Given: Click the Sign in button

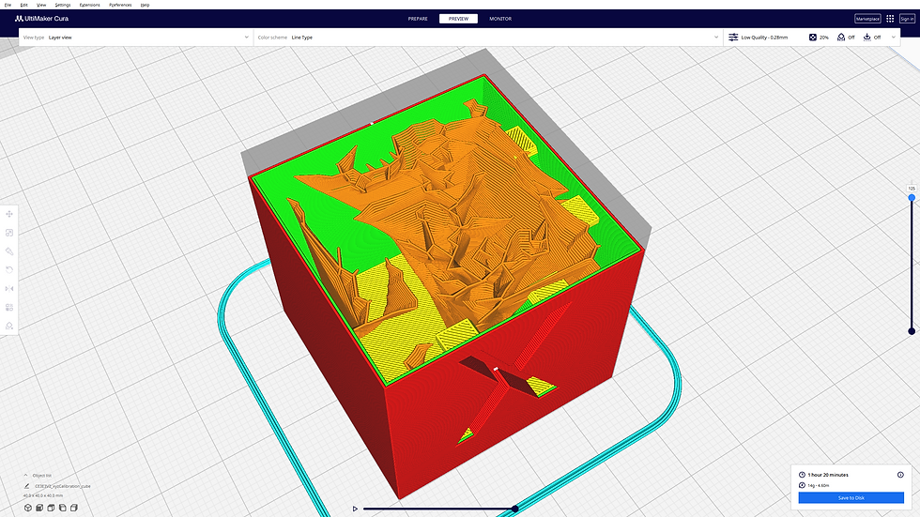Looking at the screenshot, I should [x=907, y=19].
